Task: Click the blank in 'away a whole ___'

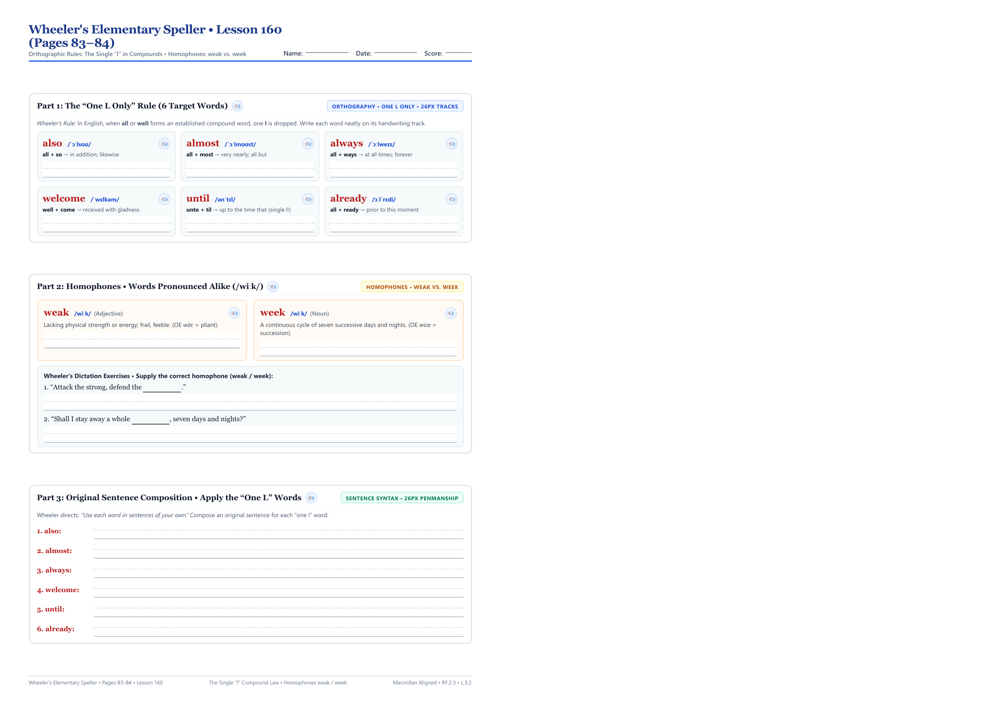Action: click(x=150, y=420)
